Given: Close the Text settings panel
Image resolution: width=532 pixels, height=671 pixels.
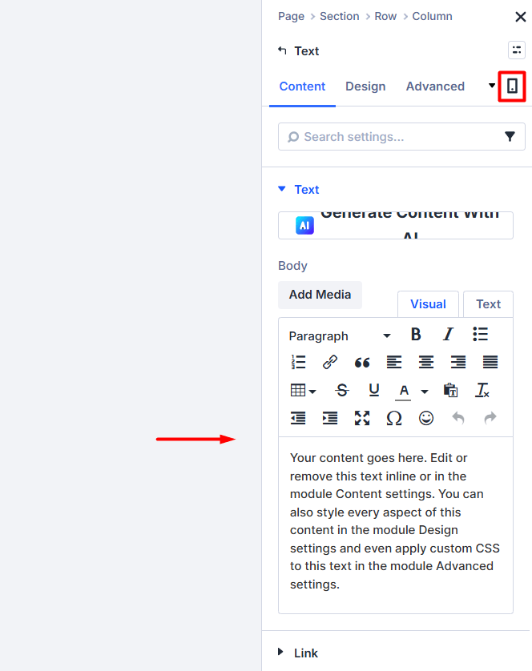Looking at the screenshot, I should pyautogui.click(x=521, y=17).
